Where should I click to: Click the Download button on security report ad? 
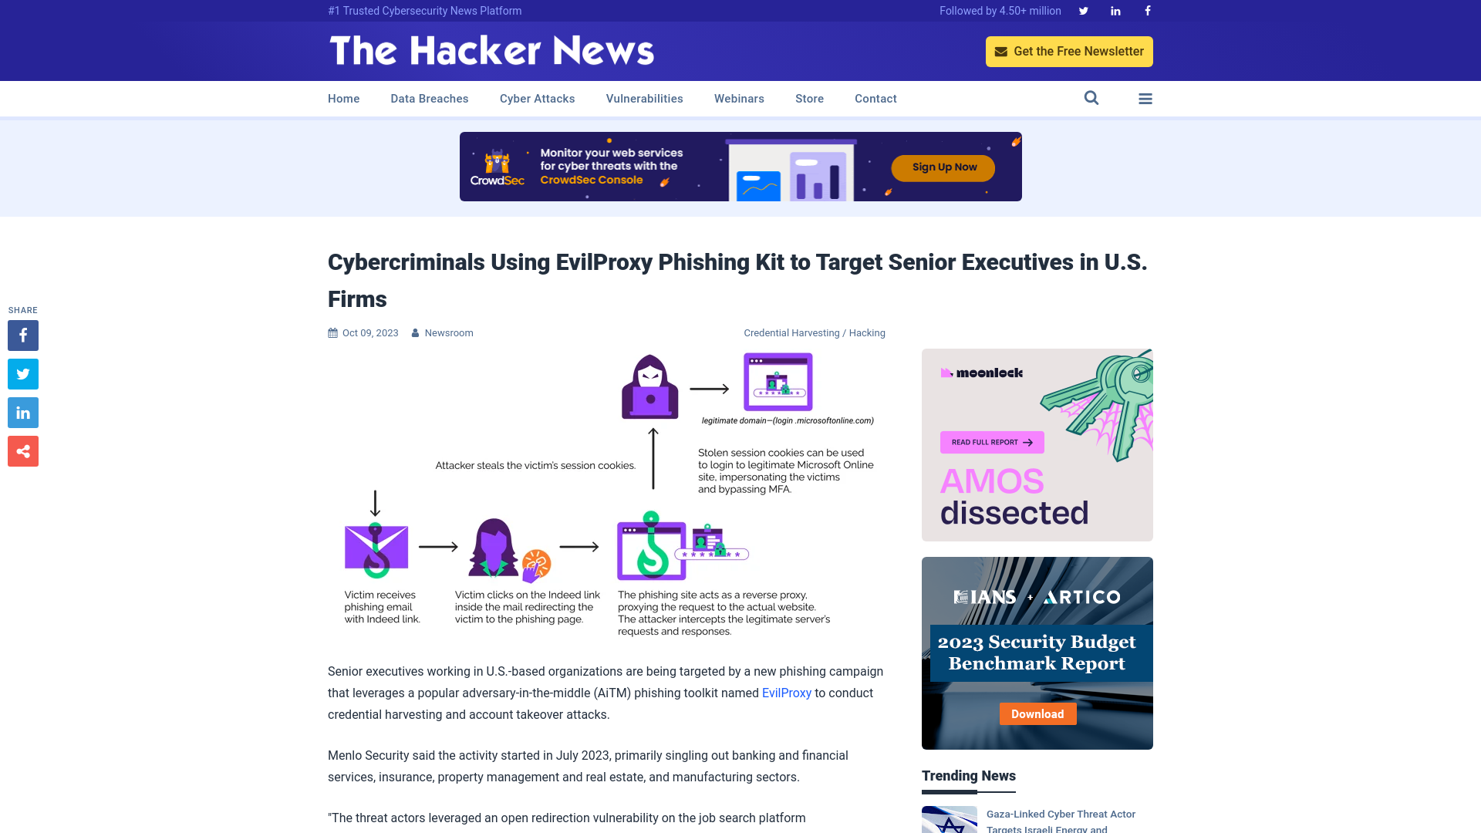1037,713
